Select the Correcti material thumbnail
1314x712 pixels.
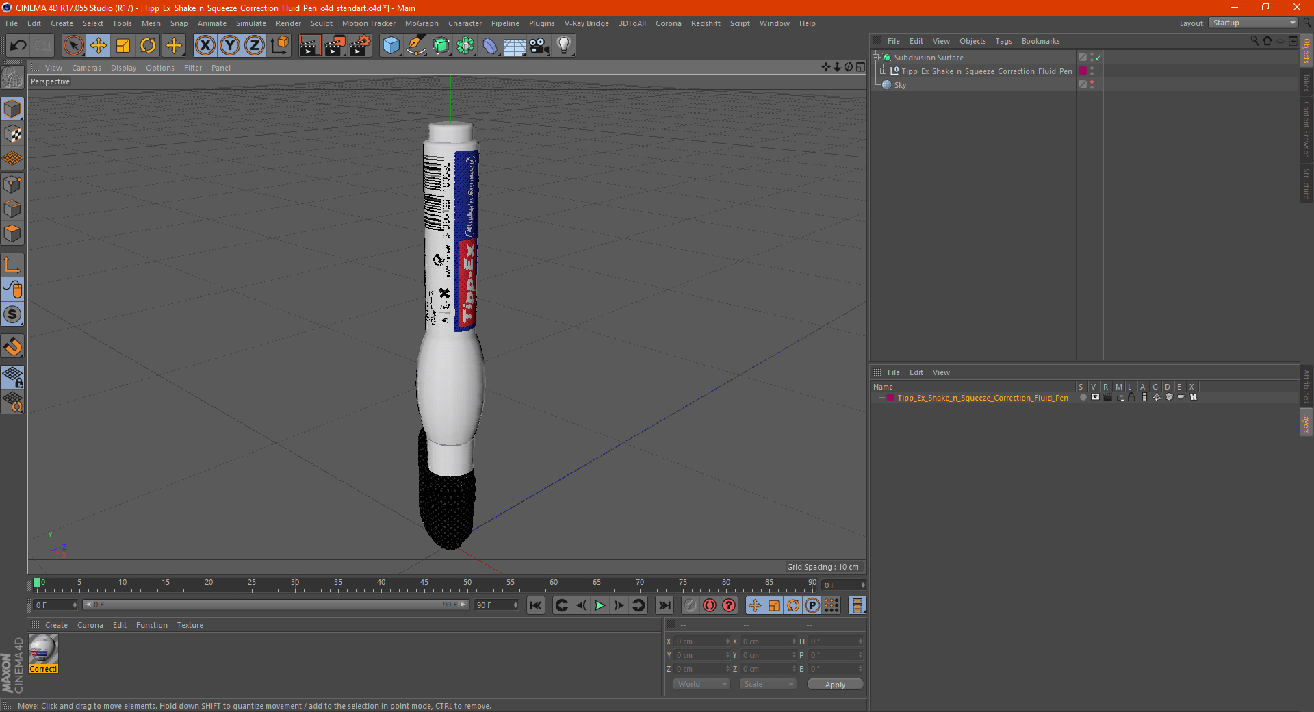[x=43, y=653]
